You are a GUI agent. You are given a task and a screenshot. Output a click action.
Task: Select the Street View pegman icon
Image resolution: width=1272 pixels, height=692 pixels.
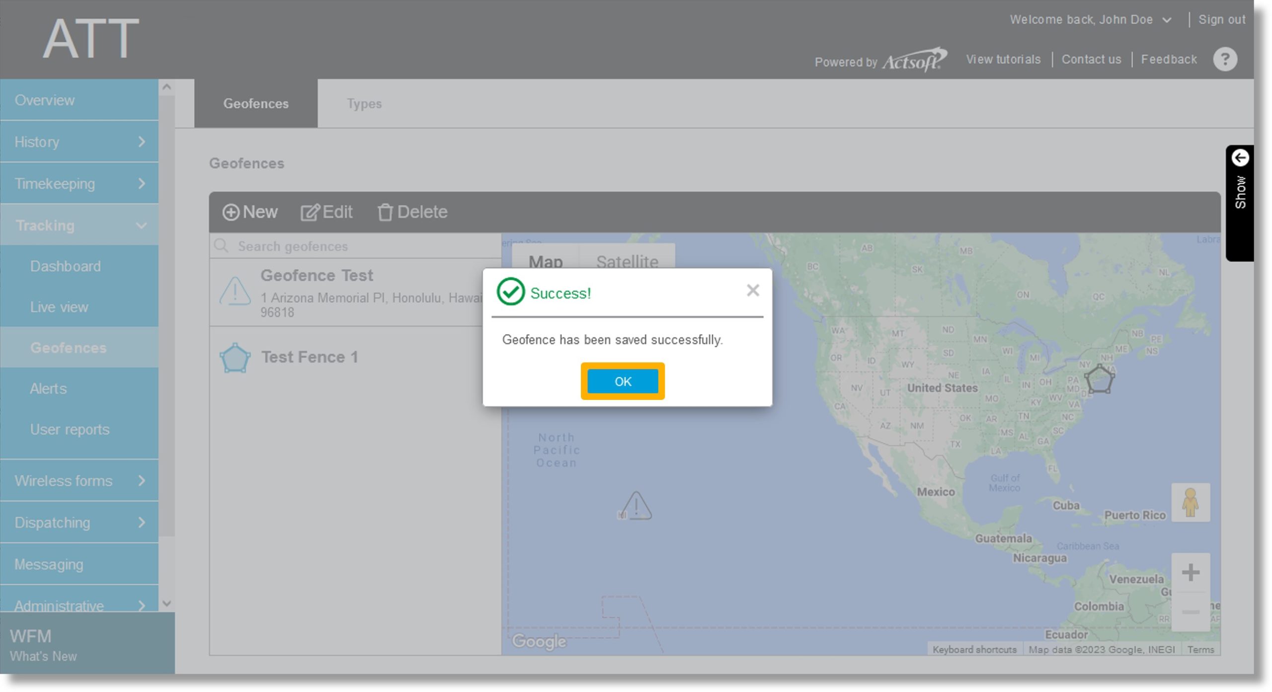coord(1191,503)
